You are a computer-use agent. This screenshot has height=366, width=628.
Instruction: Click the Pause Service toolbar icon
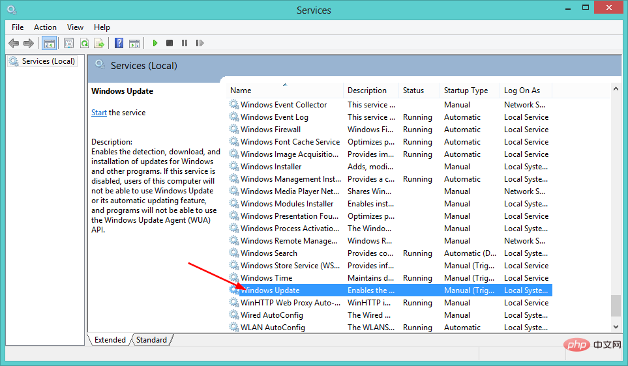(x=185, y=44)
